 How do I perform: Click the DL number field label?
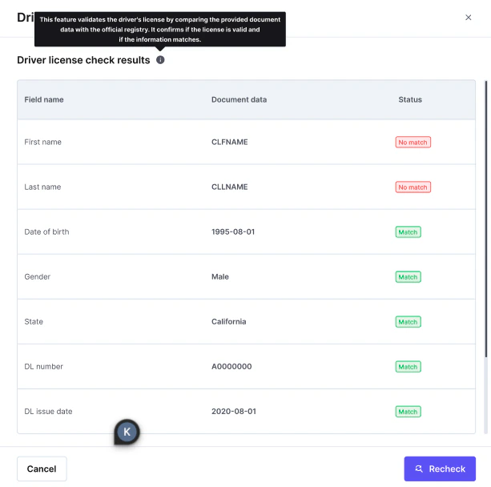coord(43,366)
